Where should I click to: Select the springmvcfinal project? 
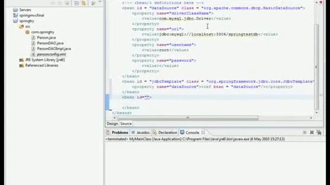31,15
